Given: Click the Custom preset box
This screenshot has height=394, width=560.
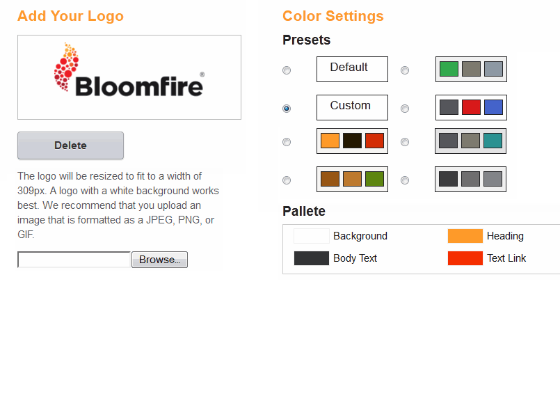Looking at the screenshot, I should point(352,107).
